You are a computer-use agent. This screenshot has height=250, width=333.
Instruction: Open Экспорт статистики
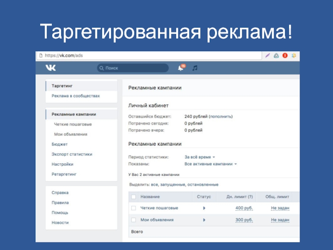[x=72, y=154]
